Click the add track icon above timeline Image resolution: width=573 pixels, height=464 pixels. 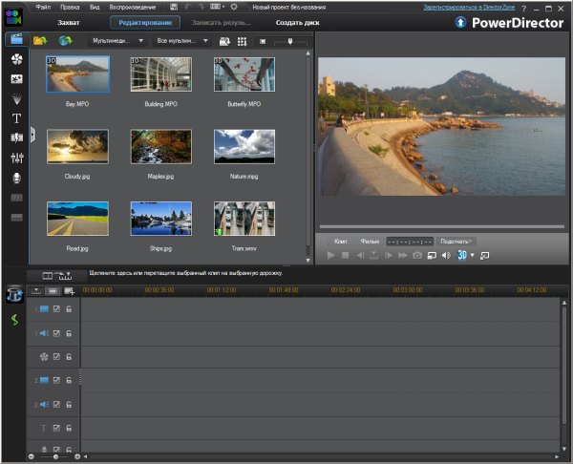[x=69, y=290]
